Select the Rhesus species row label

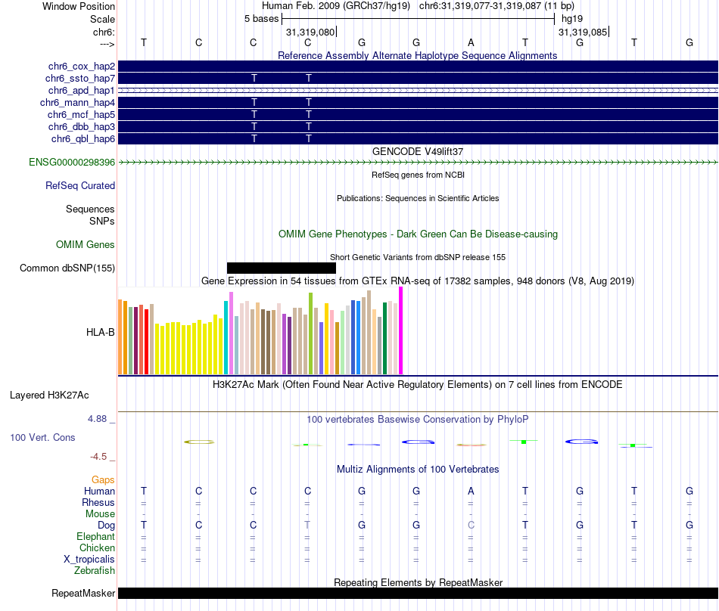tap(98, 502)
